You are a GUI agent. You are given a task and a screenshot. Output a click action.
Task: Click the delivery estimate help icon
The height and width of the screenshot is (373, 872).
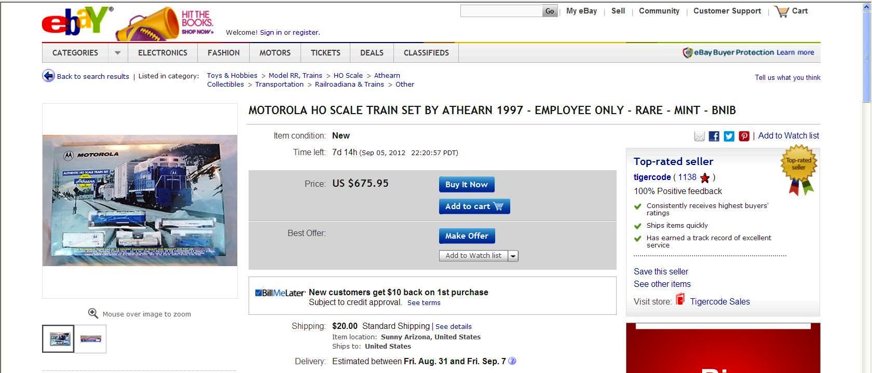(512, 361)
